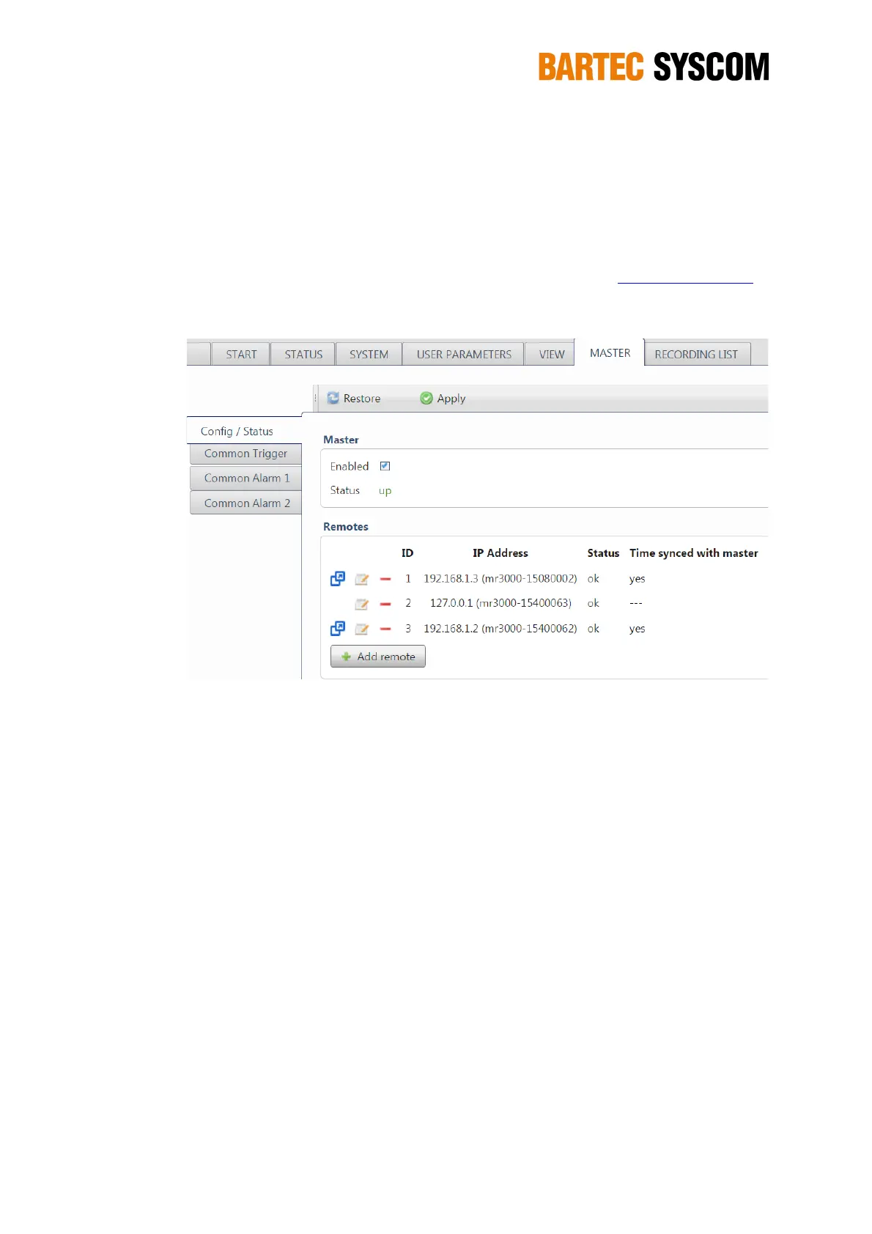The height and width of the screenshot is (1234, 872).
Task: Open the STATUS tab
Action: click(303, 354)
